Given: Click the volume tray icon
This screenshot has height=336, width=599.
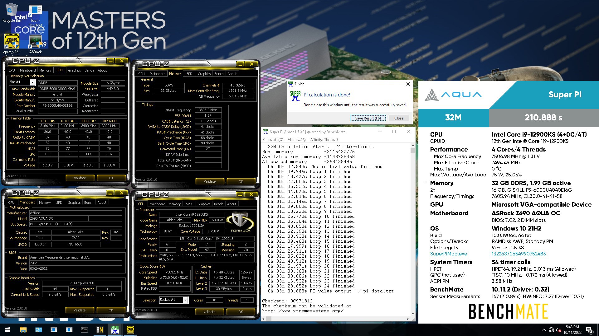Looking at the screenshot, I should click(x=559, y=330).
